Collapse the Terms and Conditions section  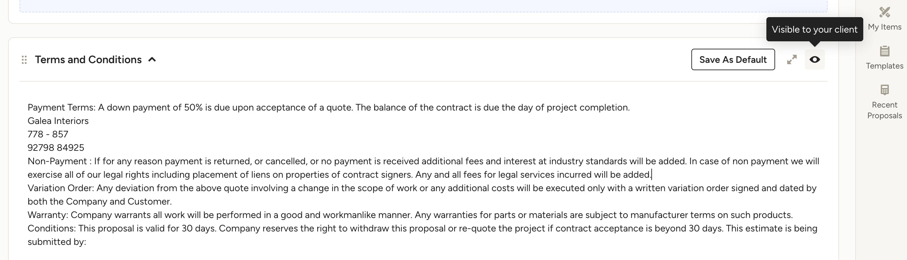[x=152, y=59]
